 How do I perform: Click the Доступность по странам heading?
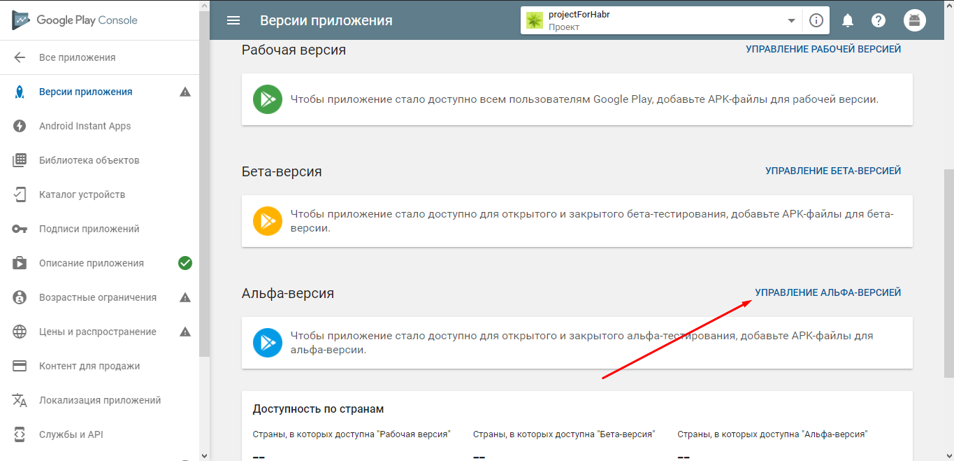tap(318, 409)
